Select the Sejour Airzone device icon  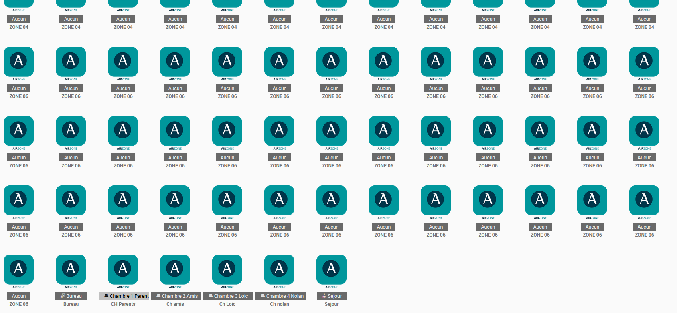click(331, 269)
